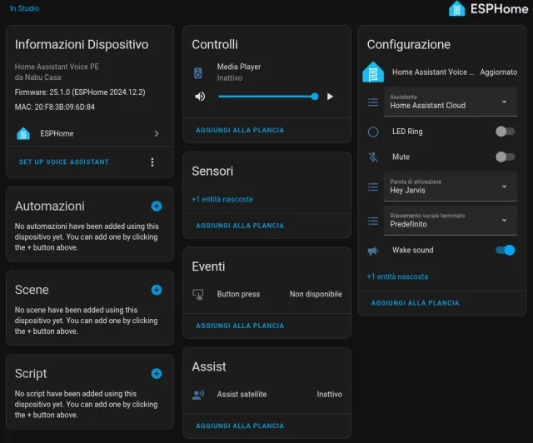Screen dimensions: 533x443
Task: Click the Assist satellite icon
Action: (198, 395)
